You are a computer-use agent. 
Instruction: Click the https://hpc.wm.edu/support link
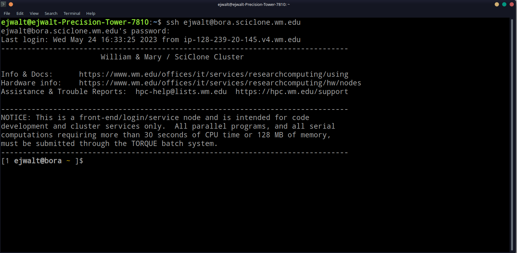pos(292,92)
